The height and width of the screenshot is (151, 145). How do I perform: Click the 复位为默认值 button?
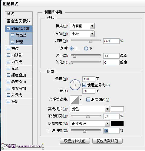point(107,141)
